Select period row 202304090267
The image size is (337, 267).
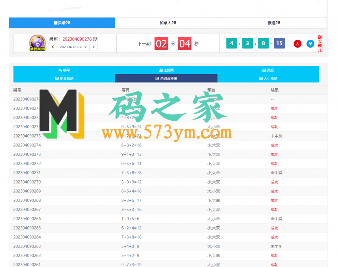point(168,210)
